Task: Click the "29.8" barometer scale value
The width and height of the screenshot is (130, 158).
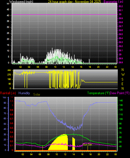Action: click(121, 22)
